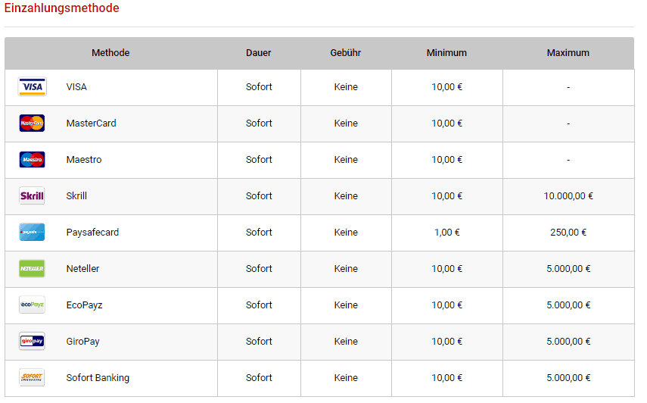Click the Sofort Banking logo icon

[x=32, y=378]
